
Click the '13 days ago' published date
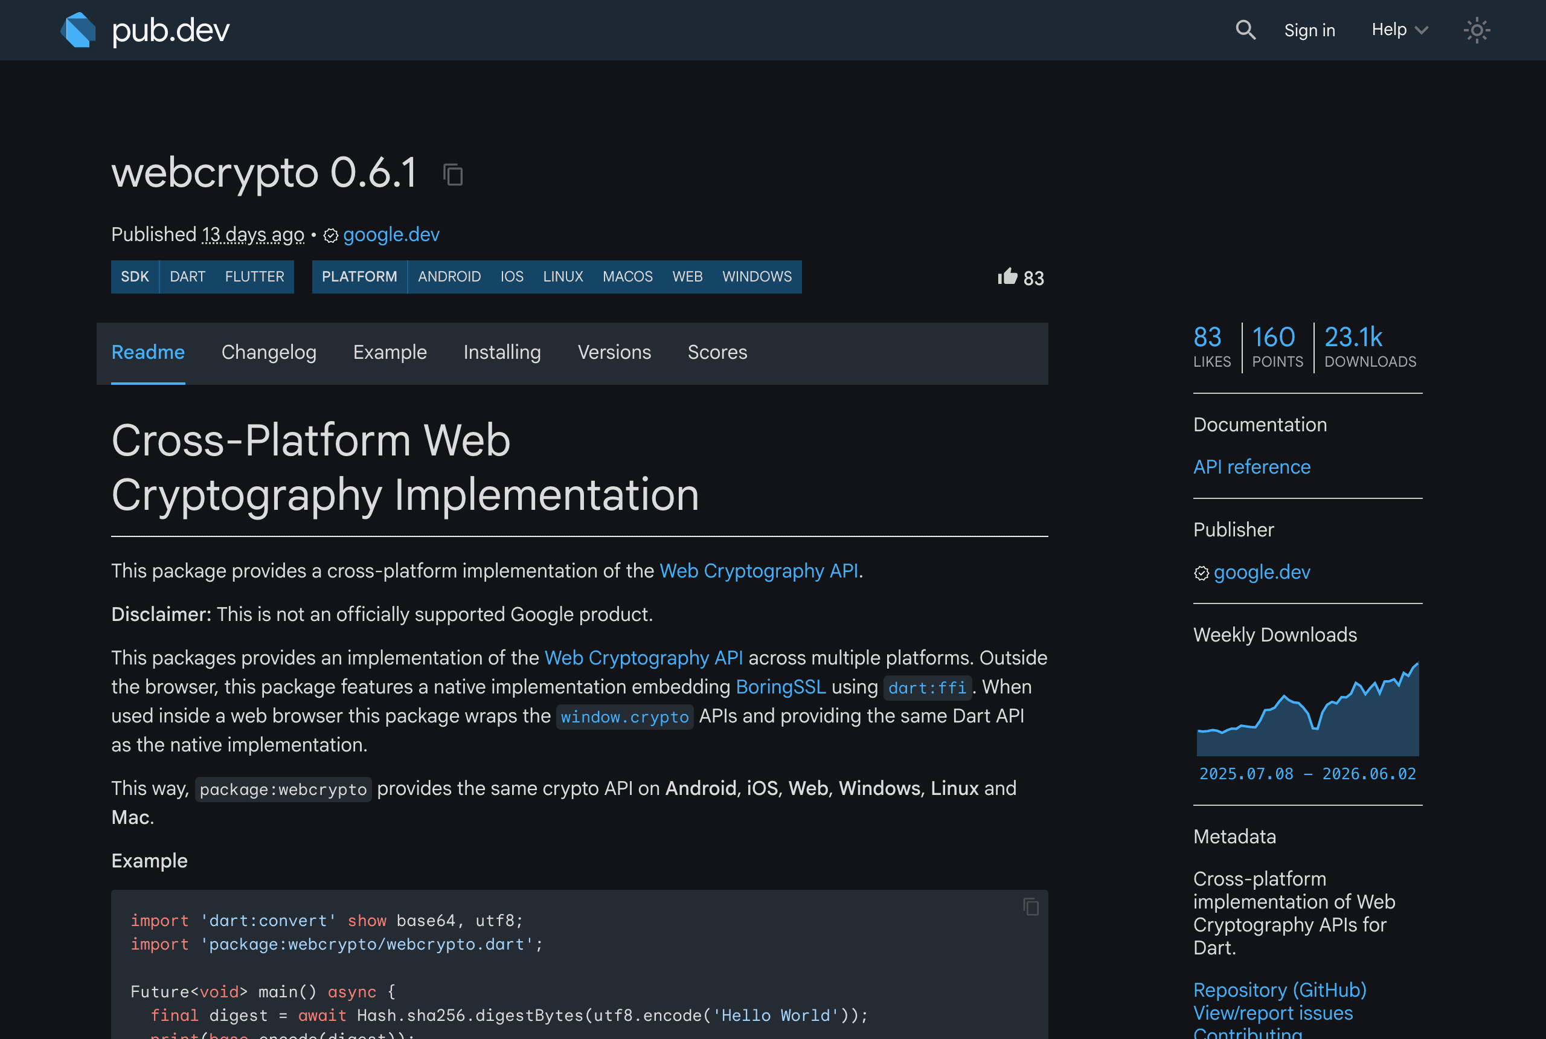[253, 234]
